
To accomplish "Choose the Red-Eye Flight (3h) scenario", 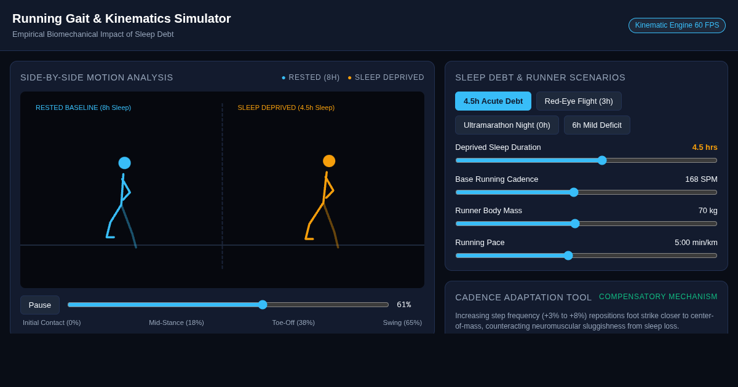I will click(x=579, y=101).
